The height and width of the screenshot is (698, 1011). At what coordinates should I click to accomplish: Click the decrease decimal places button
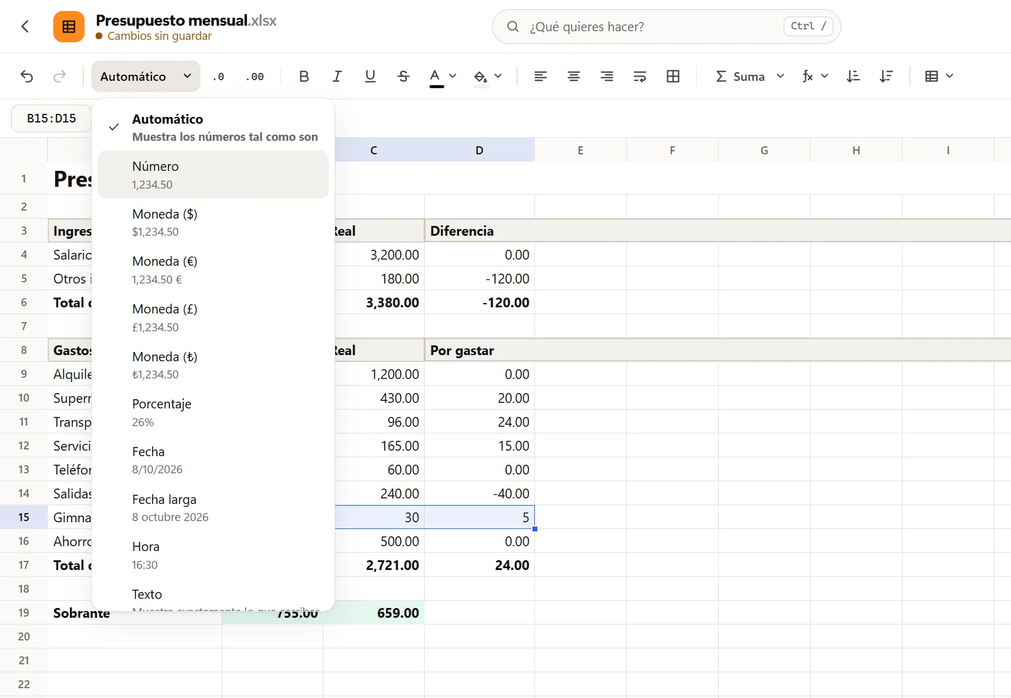[x=219, y=77]
